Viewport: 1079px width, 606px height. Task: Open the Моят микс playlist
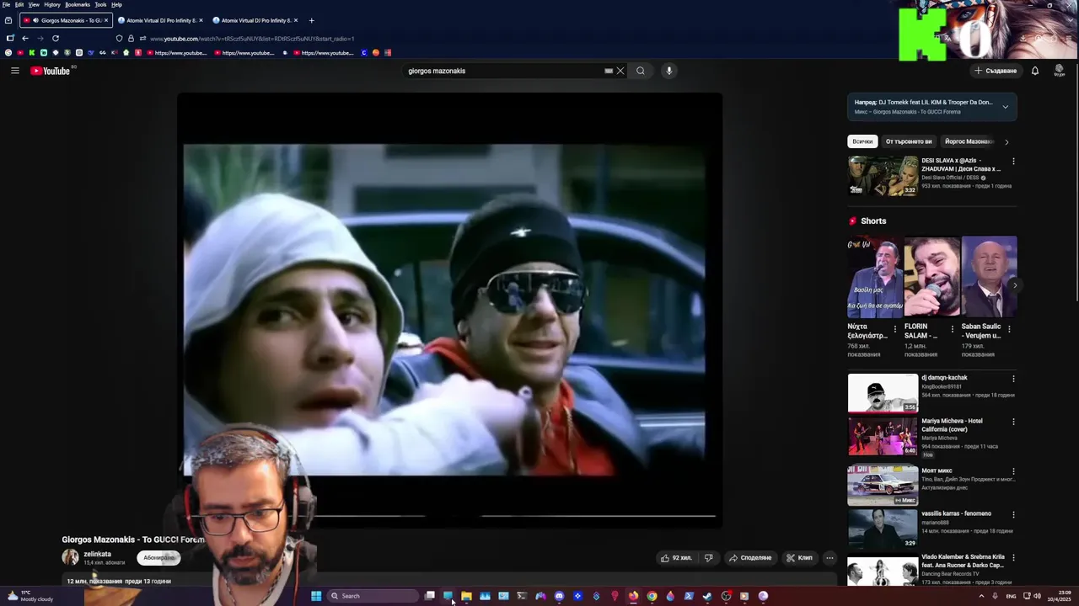(883, 486)
